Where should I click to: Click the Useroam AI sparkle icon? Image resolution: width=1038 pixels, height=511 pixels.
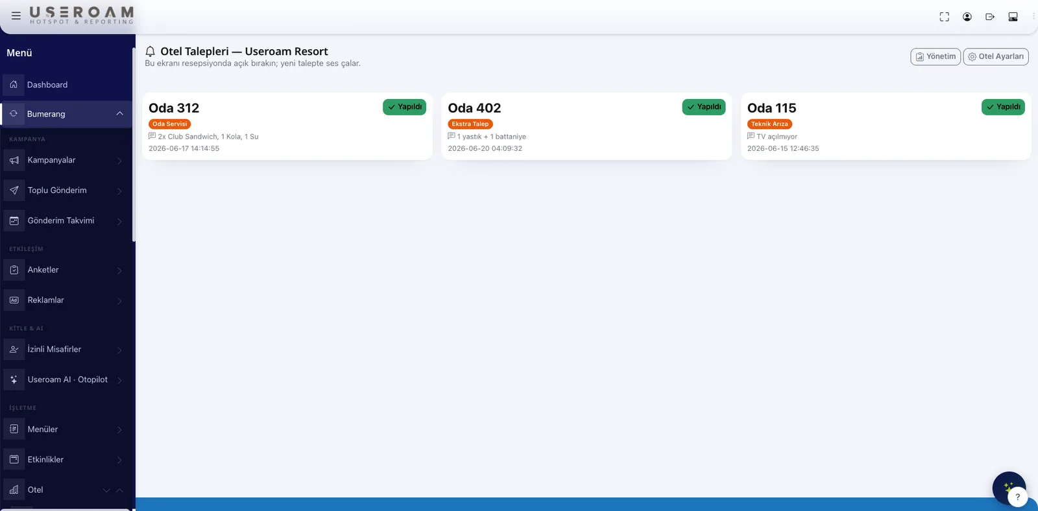14,380
